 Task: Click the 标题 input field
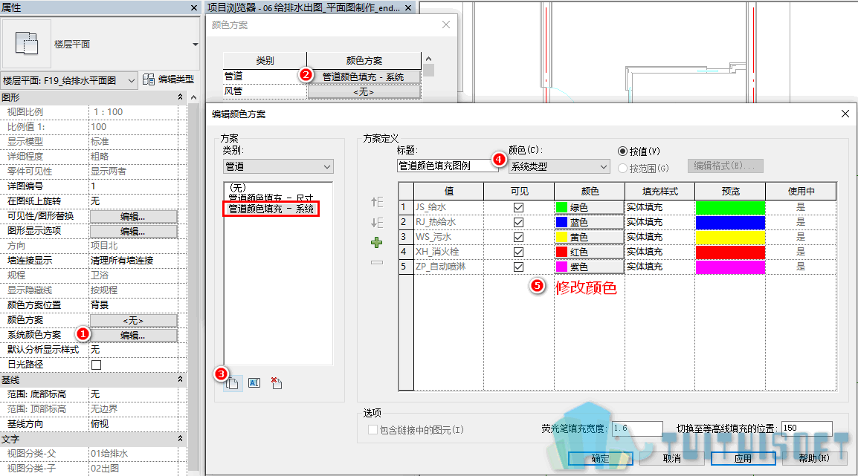coord(448,166)
